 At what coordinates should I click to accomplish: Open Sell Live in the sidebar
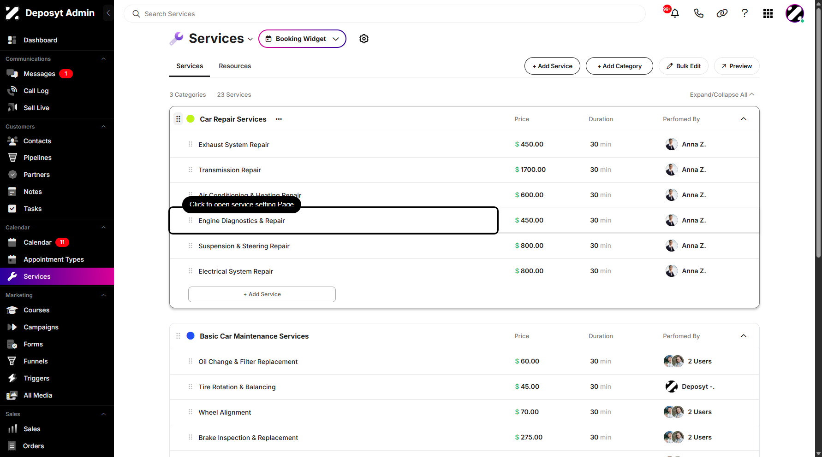tap(36, 108)
